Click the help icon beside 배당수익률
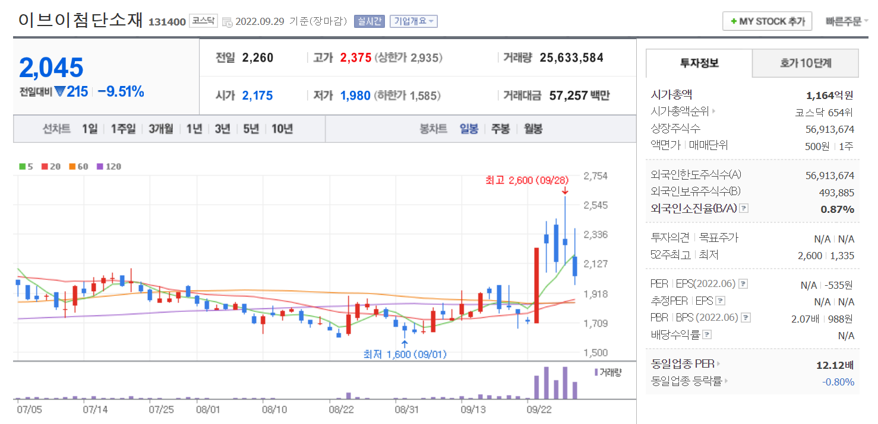878x424 pixels. (x=707, y=334)
